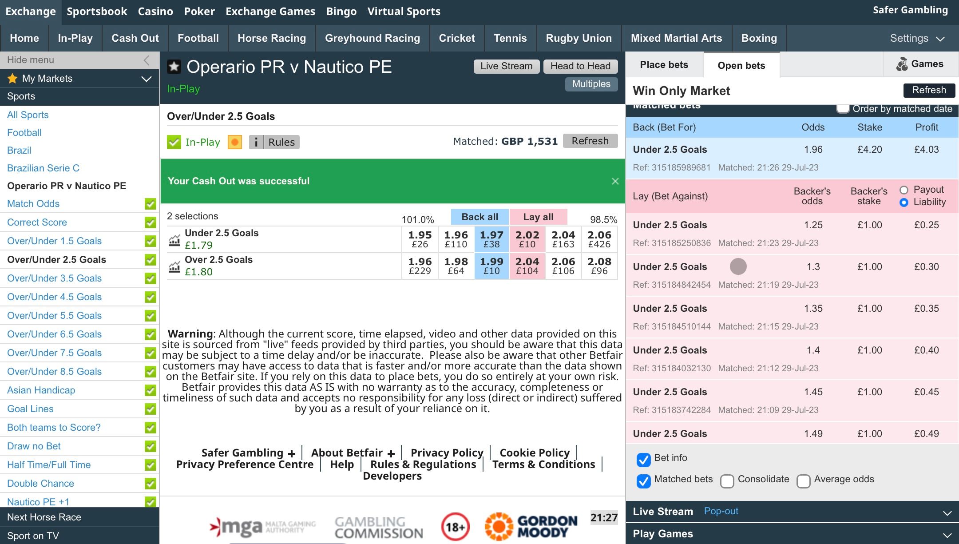Open the Settings dropdown
The height and width of the screenshot is (544, 959).
pos(917,39)
